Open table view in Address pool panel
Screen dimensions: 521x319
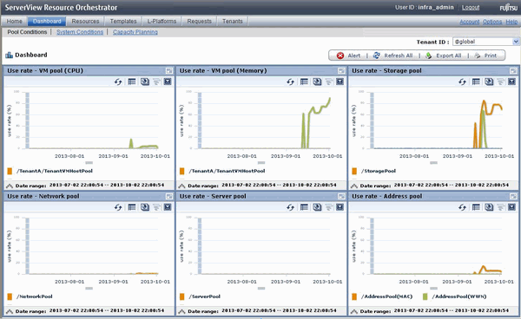(x=476, y=207)
